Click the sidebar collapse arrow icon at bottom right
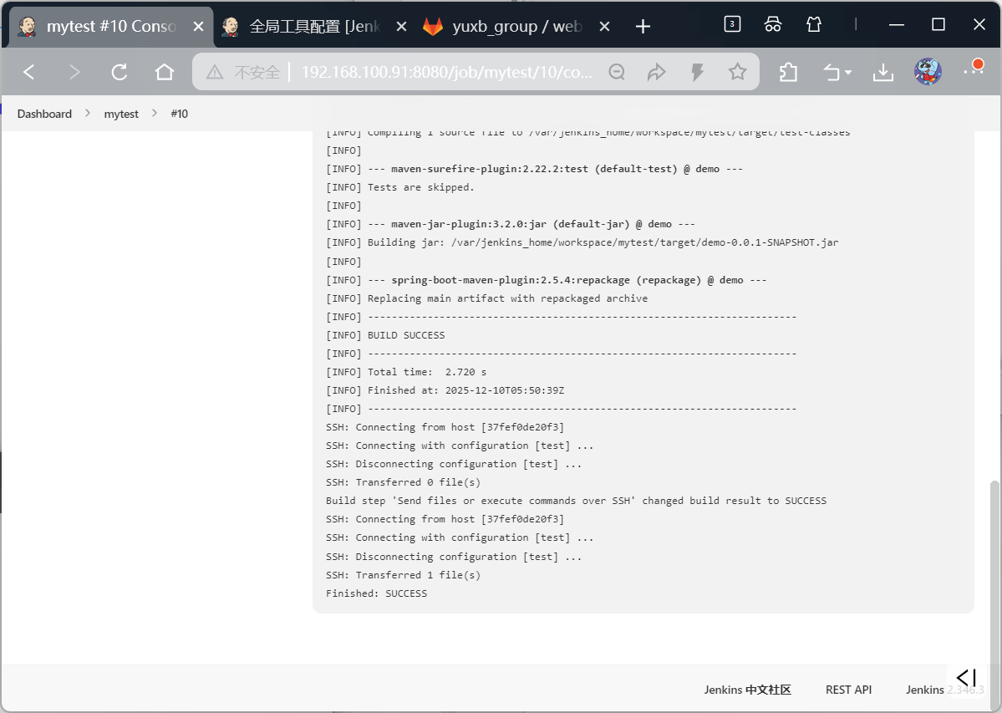 point(966,677)
